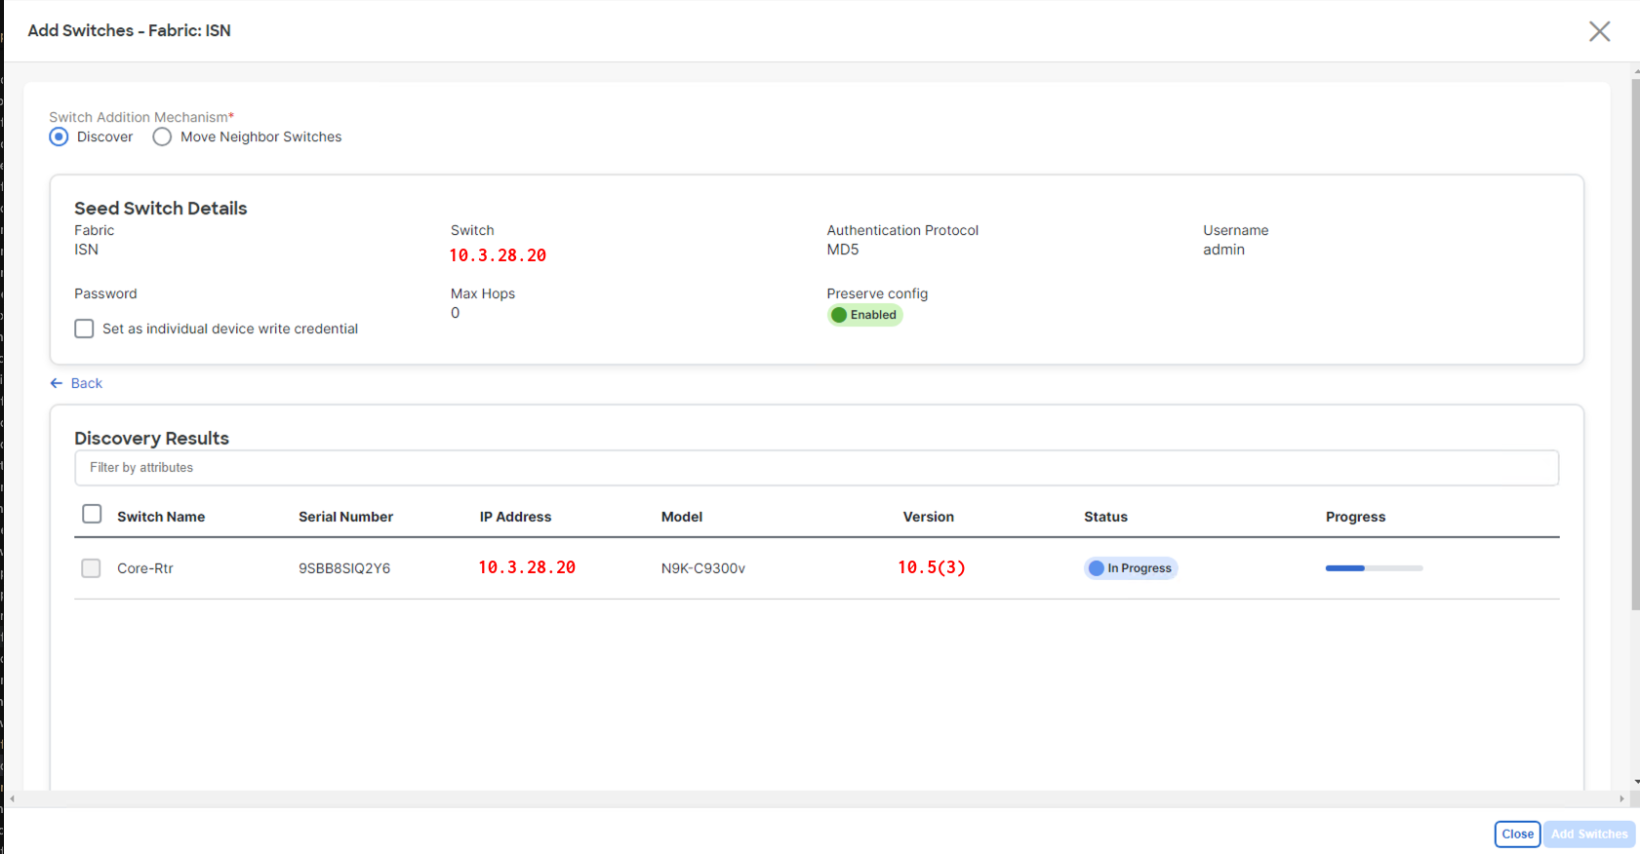Screen dimensions: 1640x854
Task: Select the Discover radio button
Action: [x=60, y=136]
